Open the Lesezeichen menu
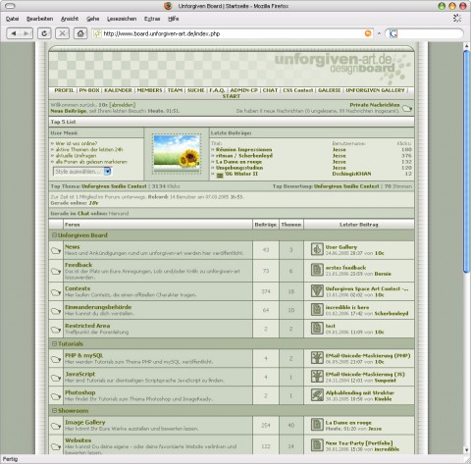 click(x=122, y=19)
